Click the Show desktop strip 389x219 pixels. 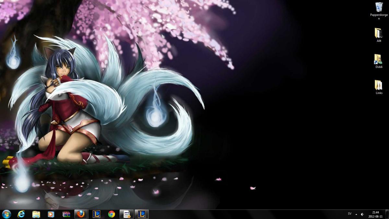[x=387, y=214]
